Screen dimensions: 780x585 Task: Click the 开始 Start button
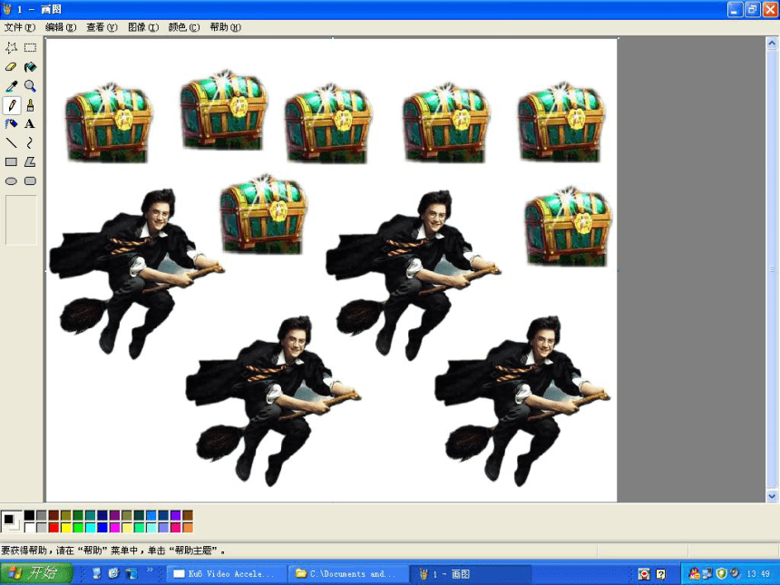tap(36, 573)
